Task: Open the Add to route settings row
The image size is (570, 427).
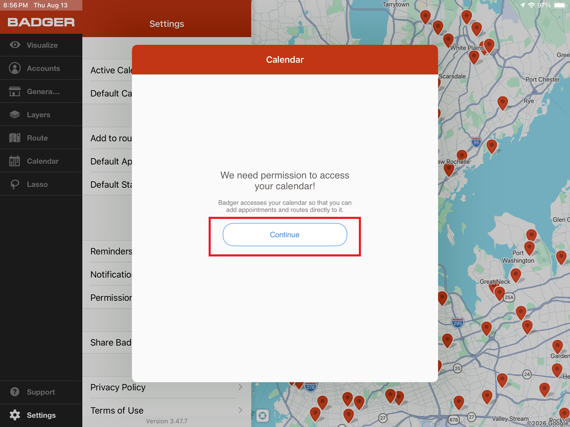Action: (107, 138)
